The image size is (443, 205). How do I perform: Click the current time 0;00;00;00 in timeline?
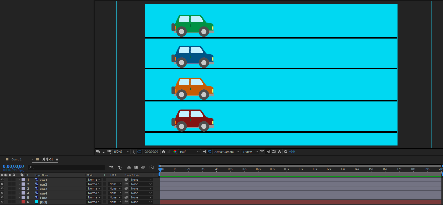point(13,166)
